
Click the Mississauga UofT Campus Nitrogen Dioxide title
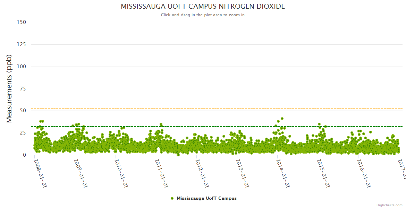203,7
